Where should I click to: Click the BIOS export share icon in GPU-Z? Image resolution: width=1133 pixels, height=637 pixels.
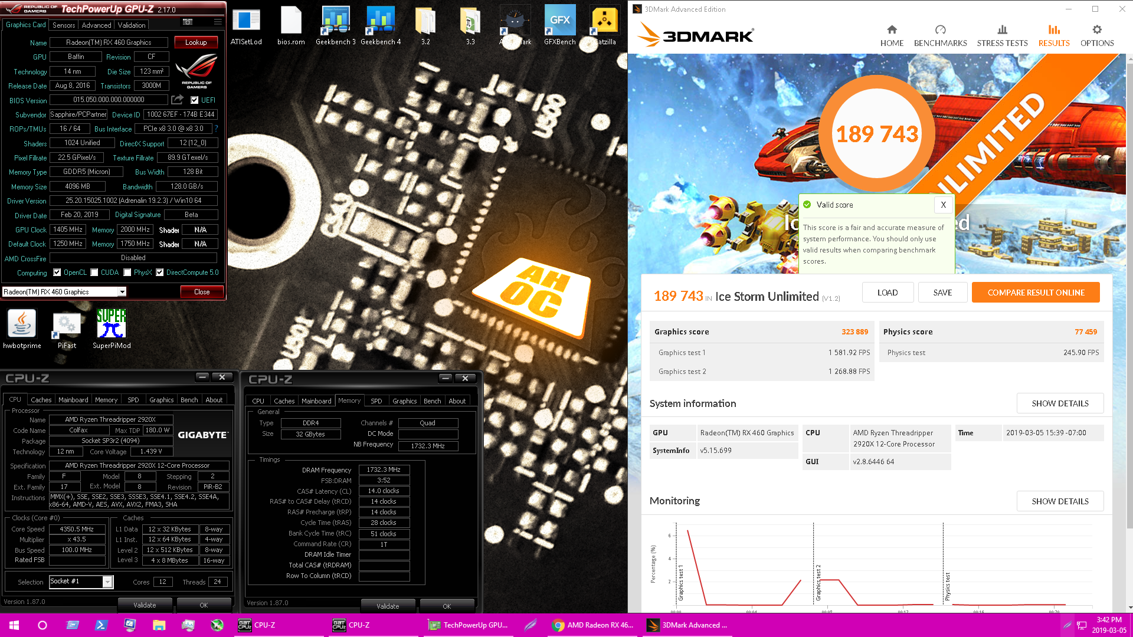click(x=177, y=100)
